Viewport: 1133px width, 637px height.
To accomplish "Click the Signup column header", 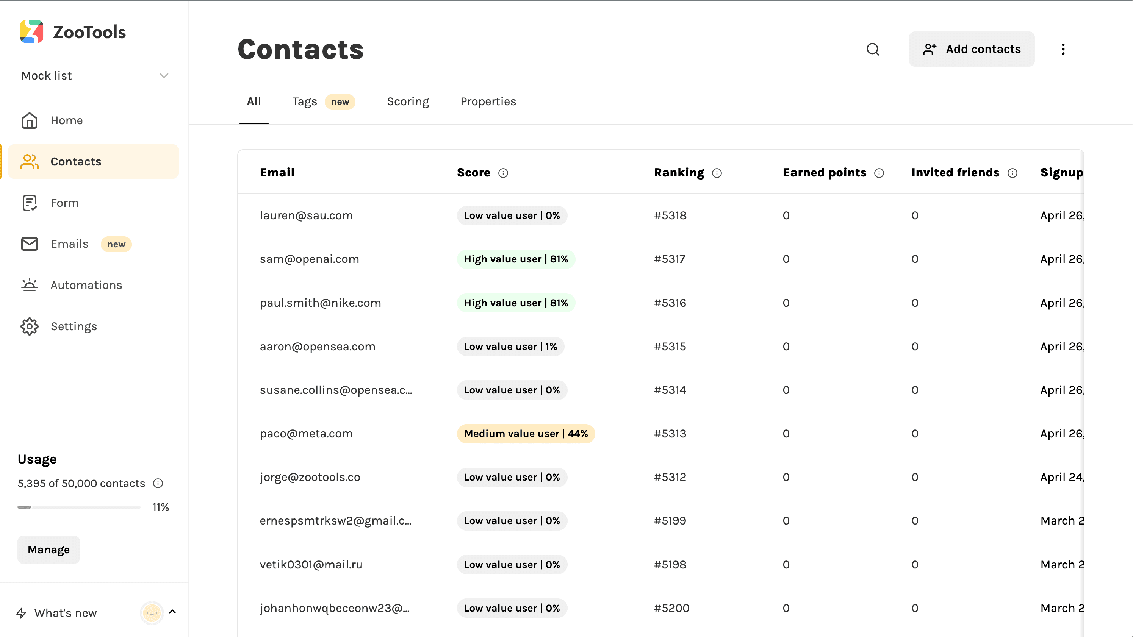I will click(x=1062, y=173).
